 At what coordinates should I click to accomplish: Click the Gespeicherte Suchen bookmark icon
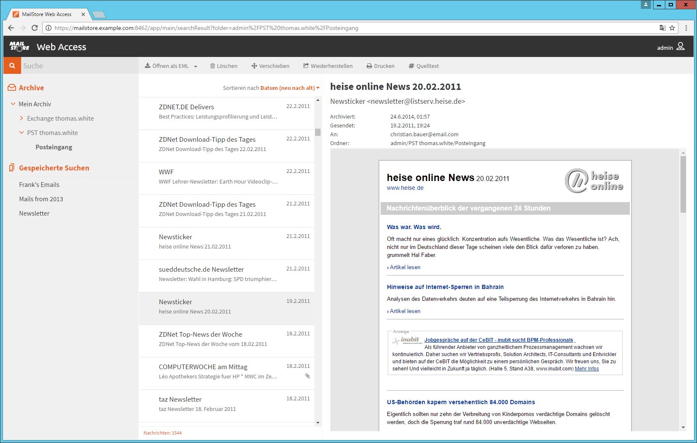click(x=11, y=167)
